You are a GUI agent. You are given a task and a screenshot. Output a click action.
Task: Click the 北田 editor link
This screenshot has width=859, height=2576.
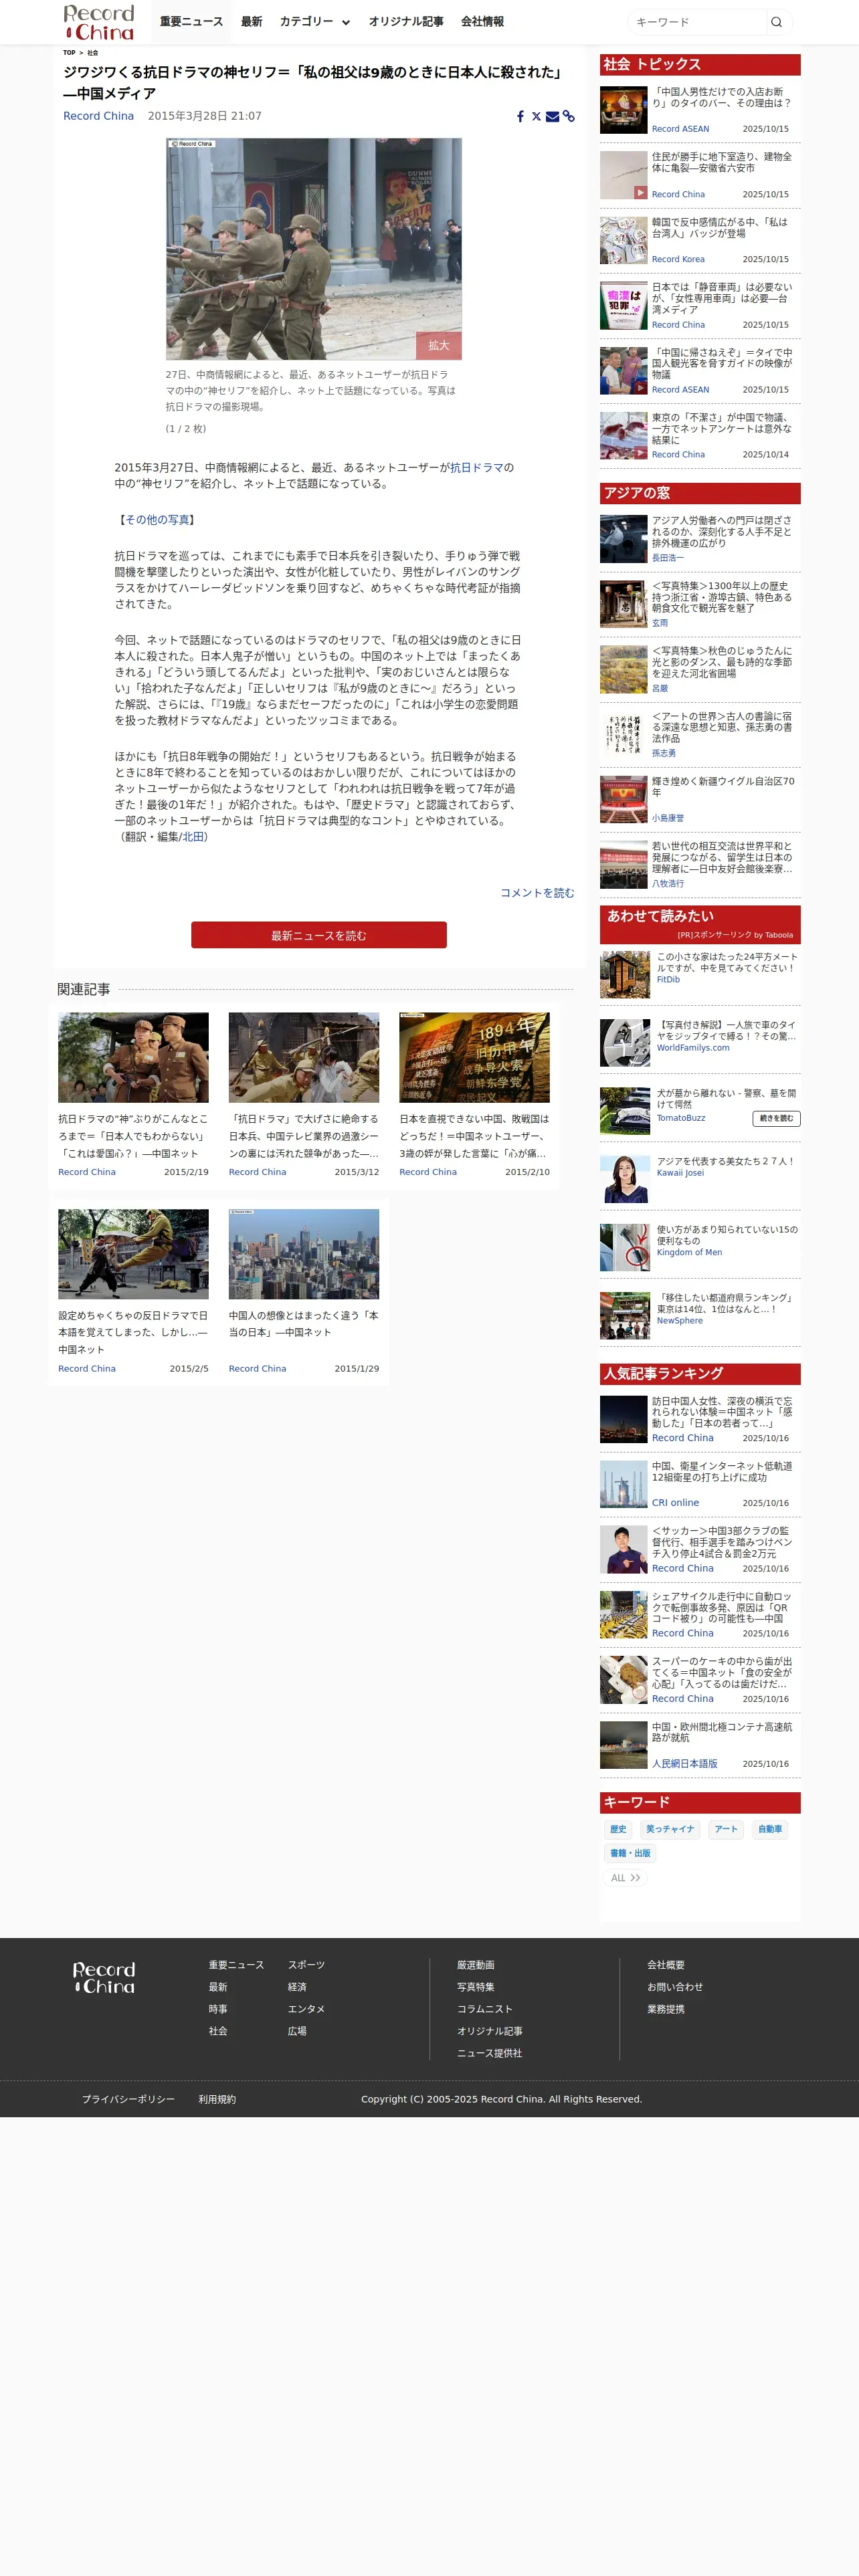click(192, 837)
